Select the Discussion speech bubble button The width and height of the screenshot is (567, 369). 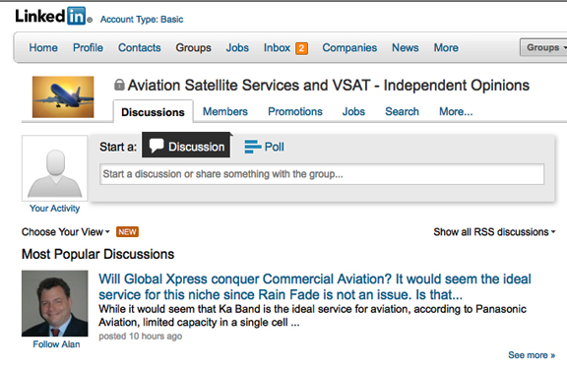[186, 146]
